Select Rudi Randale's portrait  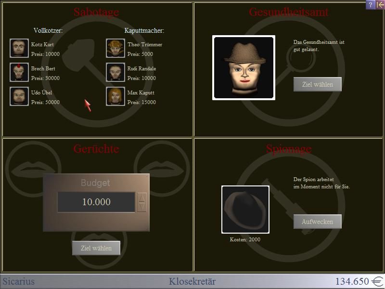[x=115, y=72]
